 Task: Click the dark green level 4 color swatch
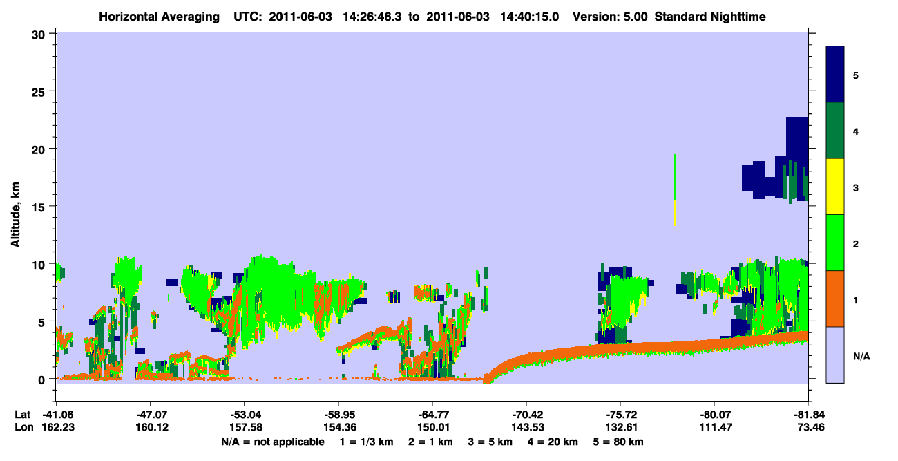point(835,131)
